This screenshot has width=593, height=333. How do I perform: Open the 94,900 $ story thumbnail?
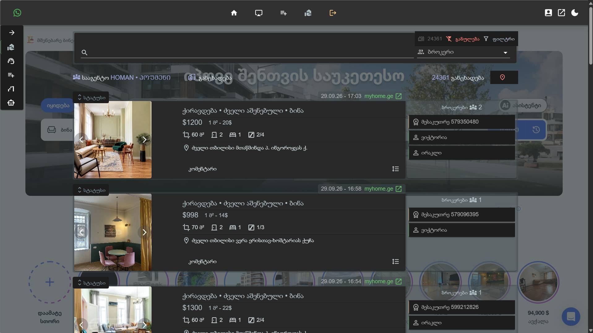[x=538, y=282]
